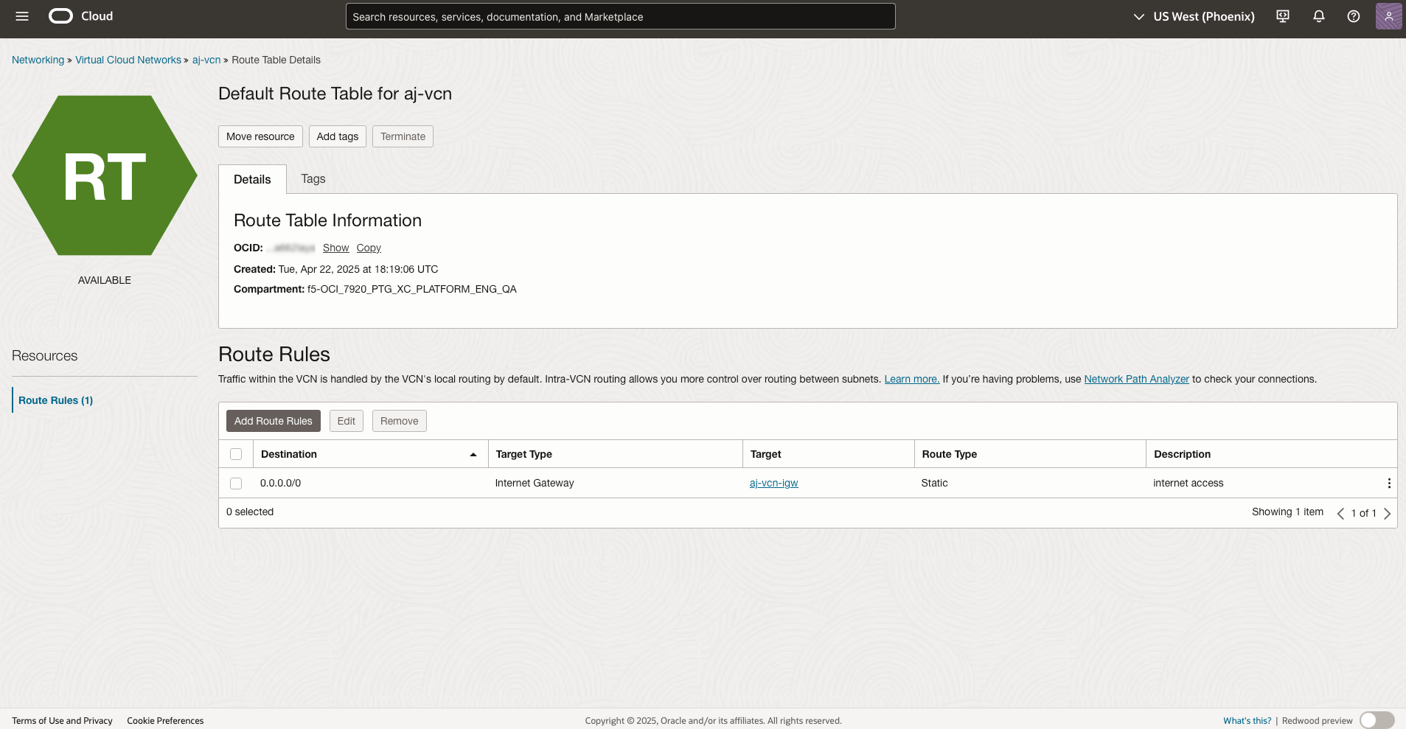Click the previous page chevron
The height and width of the screenshot is (729, 1406).
click(x=1340, y=513)
